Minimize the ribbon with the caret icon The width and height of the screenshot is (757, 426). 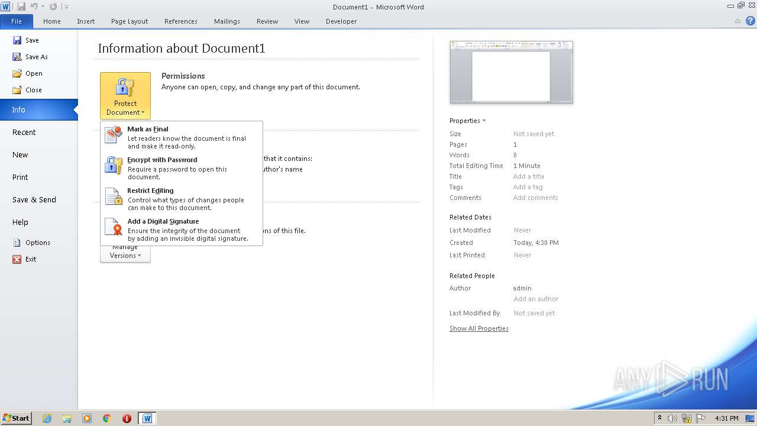[x=737, y=21]
